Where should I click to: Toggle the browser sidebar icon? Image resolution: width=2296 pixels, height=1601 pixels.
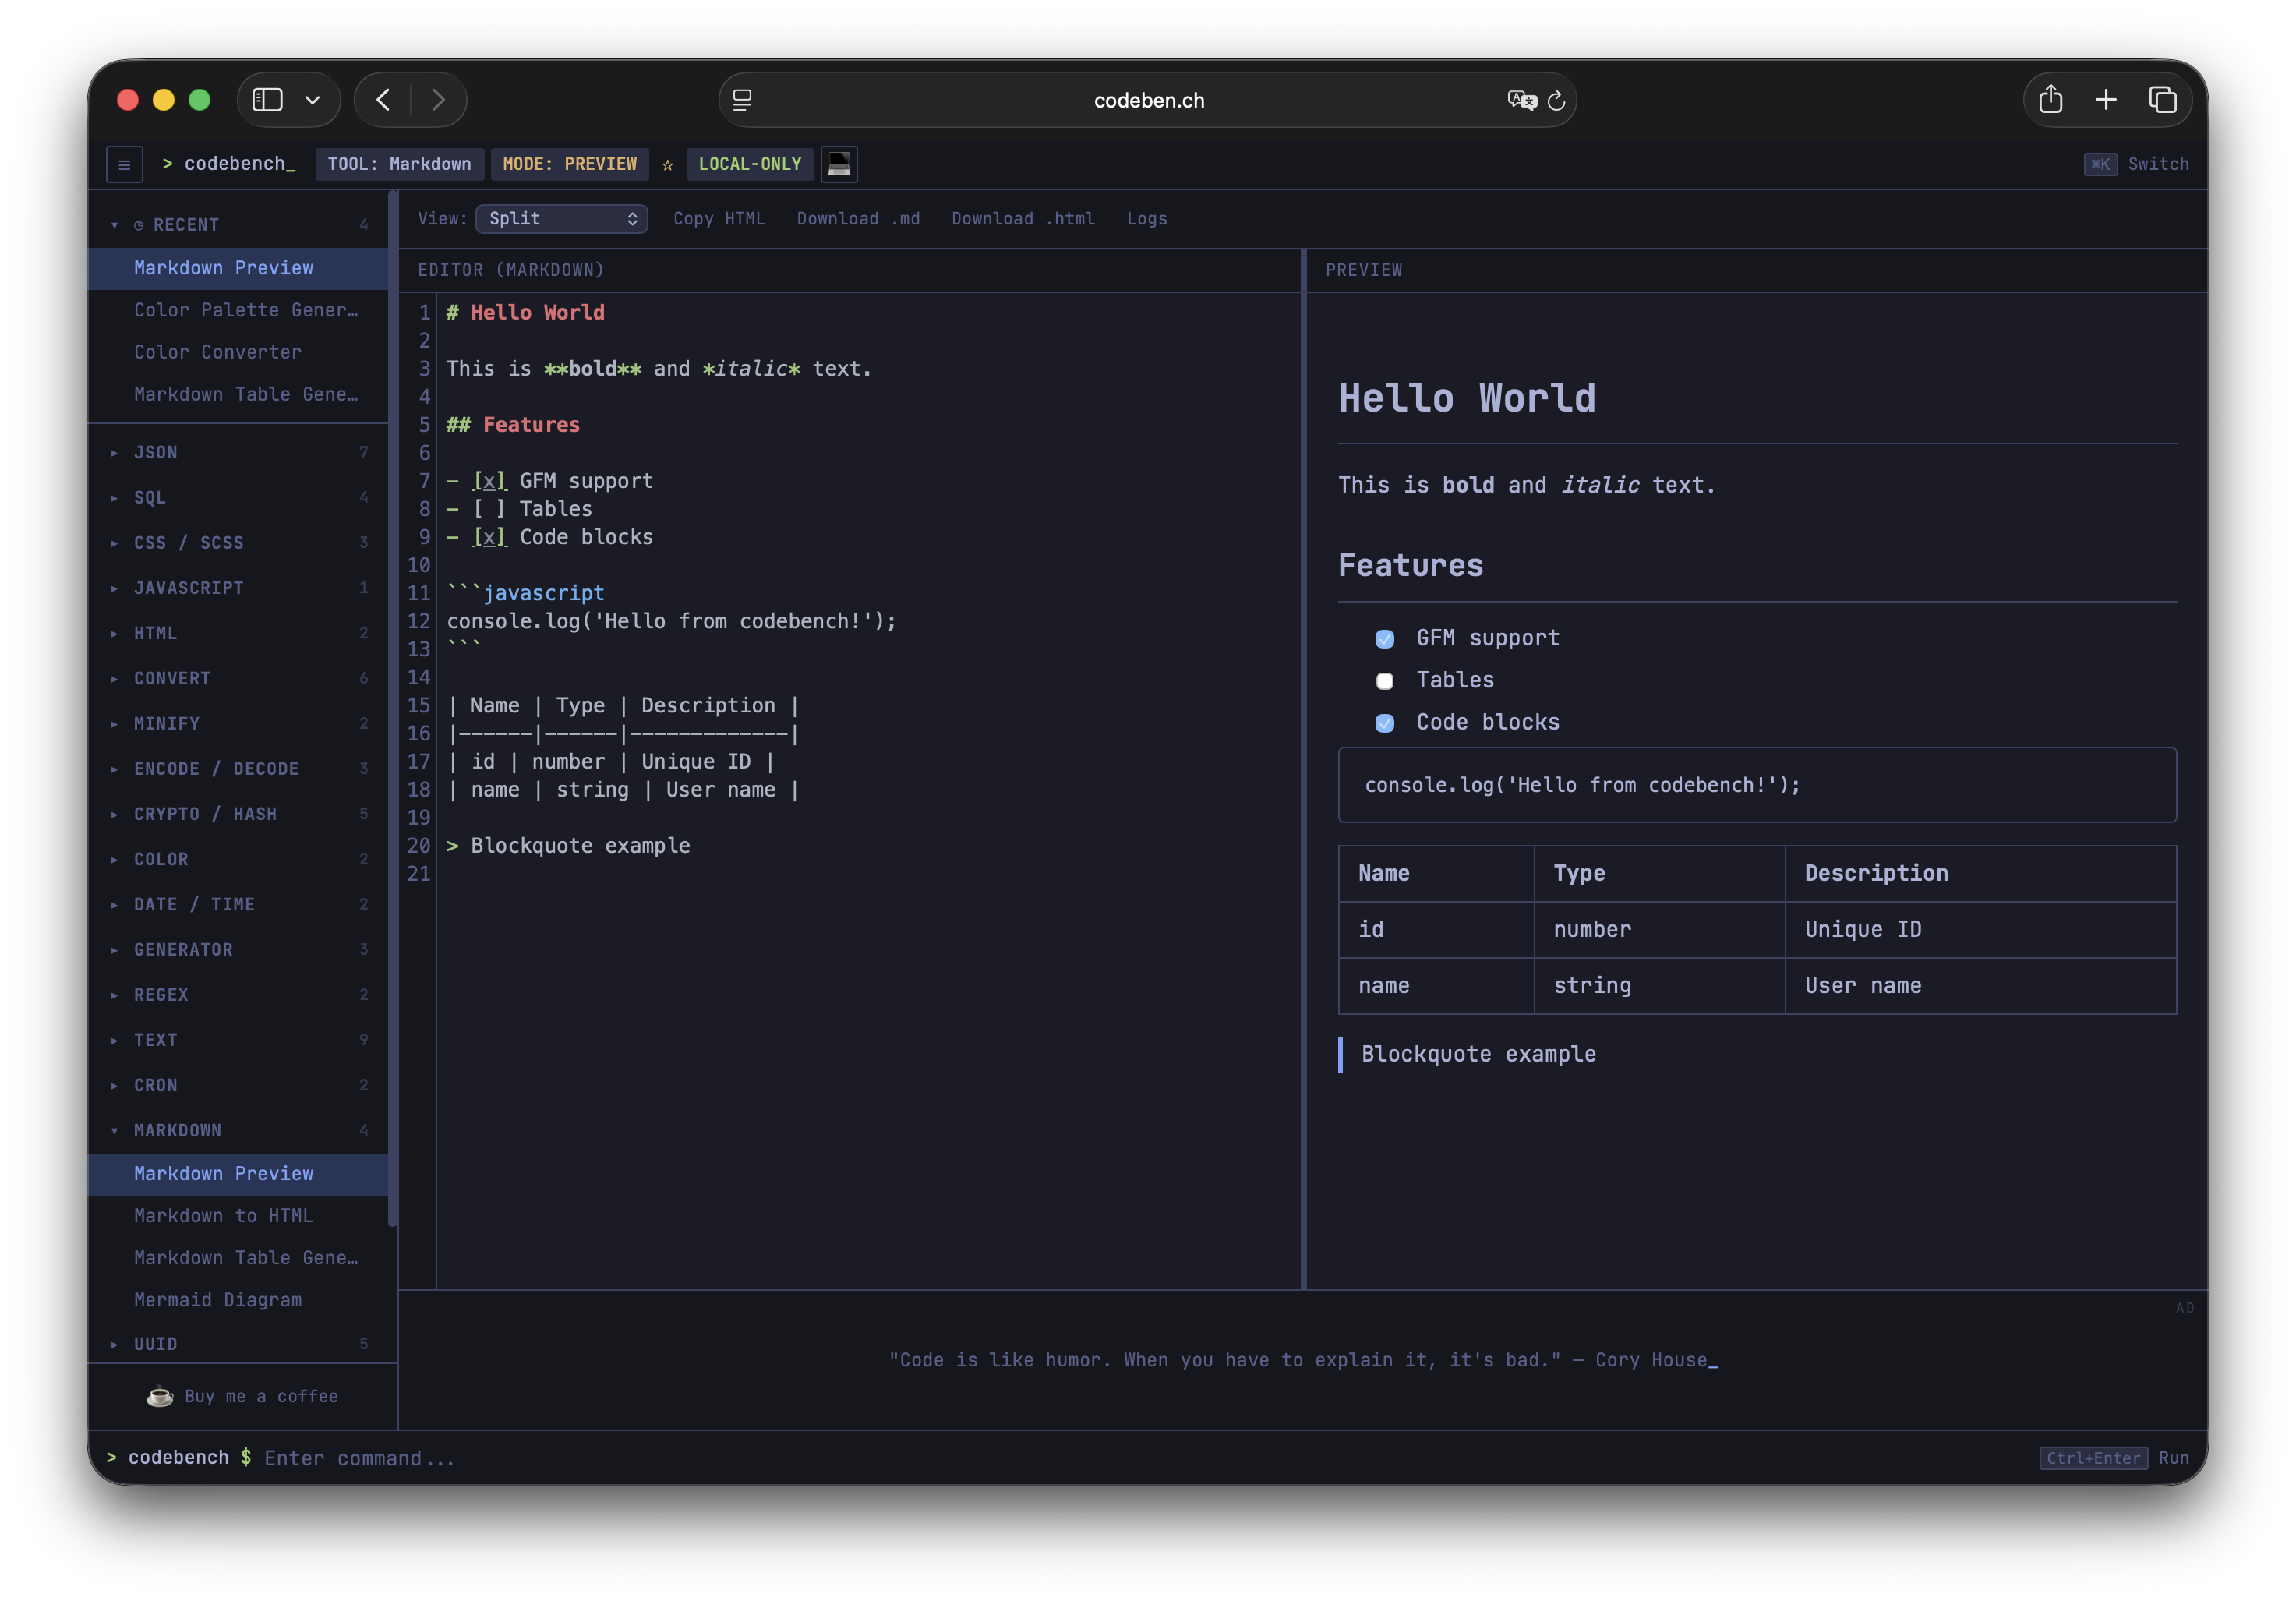click(266, 100)
